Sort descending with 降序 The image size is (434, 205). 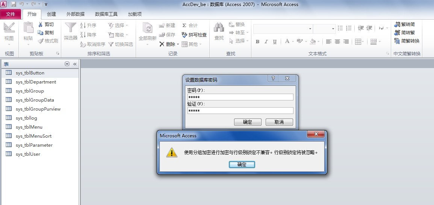tap(88, 35)
